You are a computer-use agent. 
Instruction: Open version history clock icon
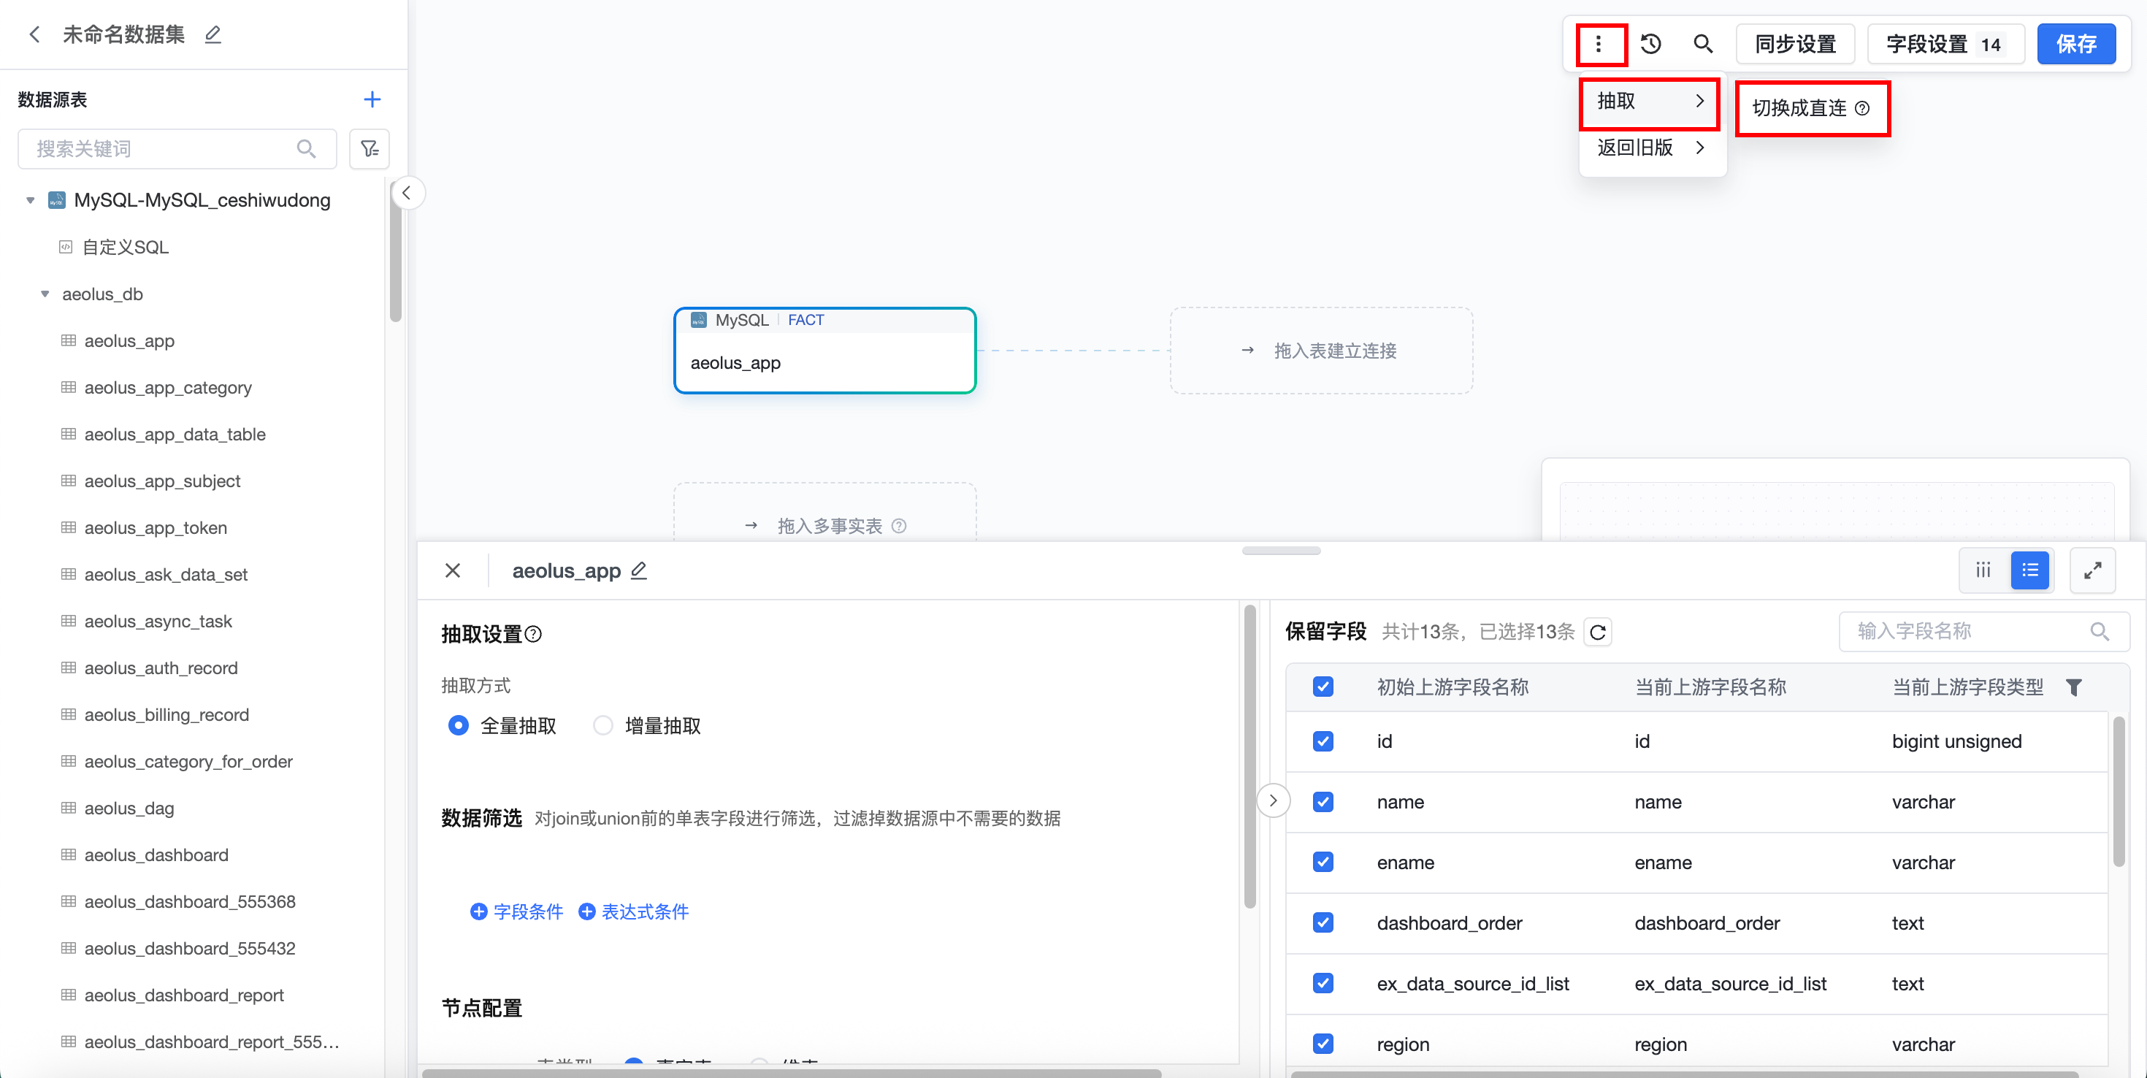[1650, 45]
